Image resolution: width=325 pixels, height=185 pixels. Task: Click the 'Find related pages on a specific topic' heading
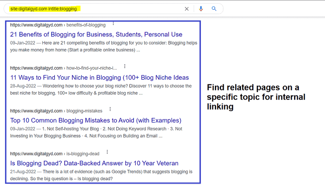[x=256, y=97]
